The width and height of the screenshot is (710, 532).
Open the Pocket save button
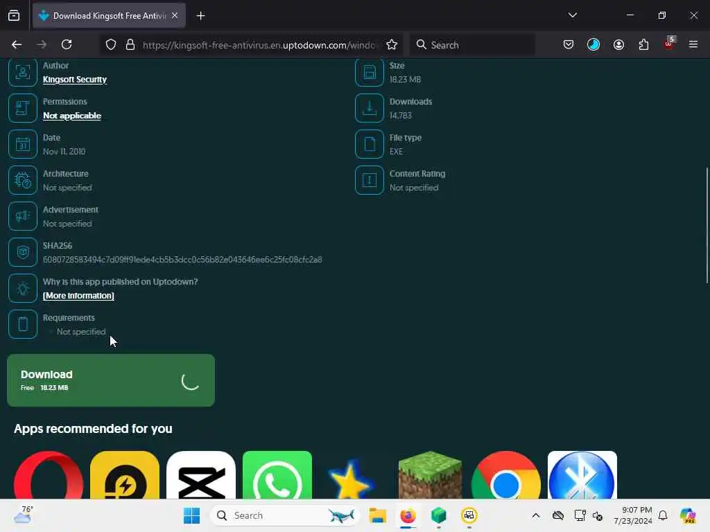(x=569, y=44)
